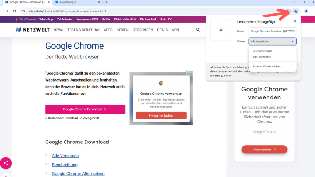
Task: Reload the page with the refresh icon
Action: click(x=15, y=11)
